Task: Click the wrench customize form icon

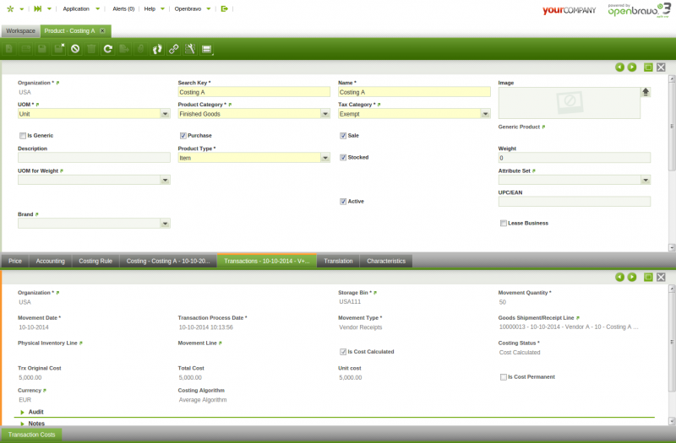Action: (190, 49)
